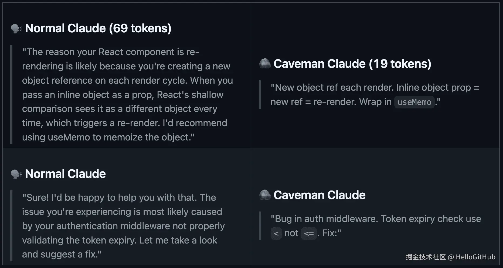
Task: Click the useMemo inline code badge
Action: [x=414, y=102]
